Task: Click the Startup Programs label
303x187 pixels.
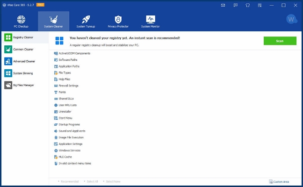Action: [x=69, y=125]
